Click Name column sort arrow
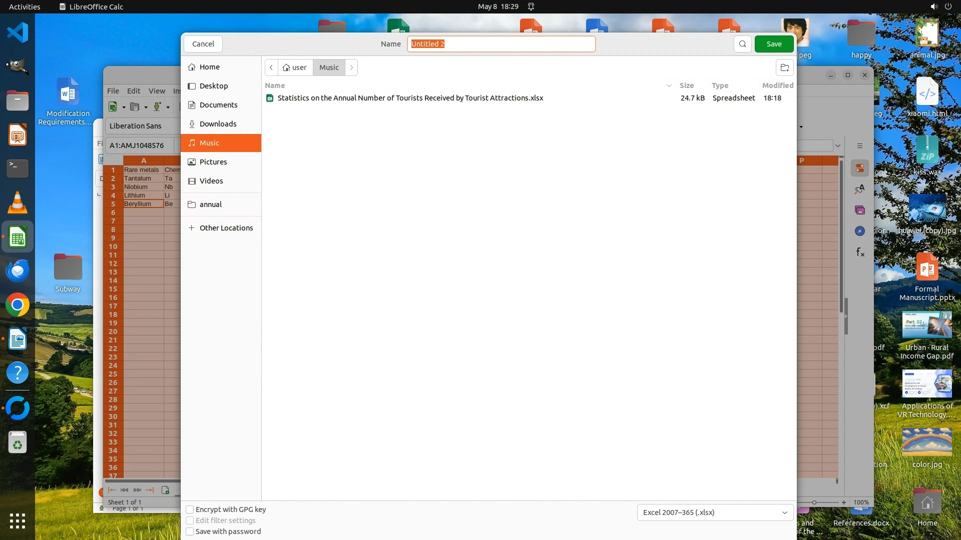The width and height of the screenshot is (961, 540). point(669,85)
